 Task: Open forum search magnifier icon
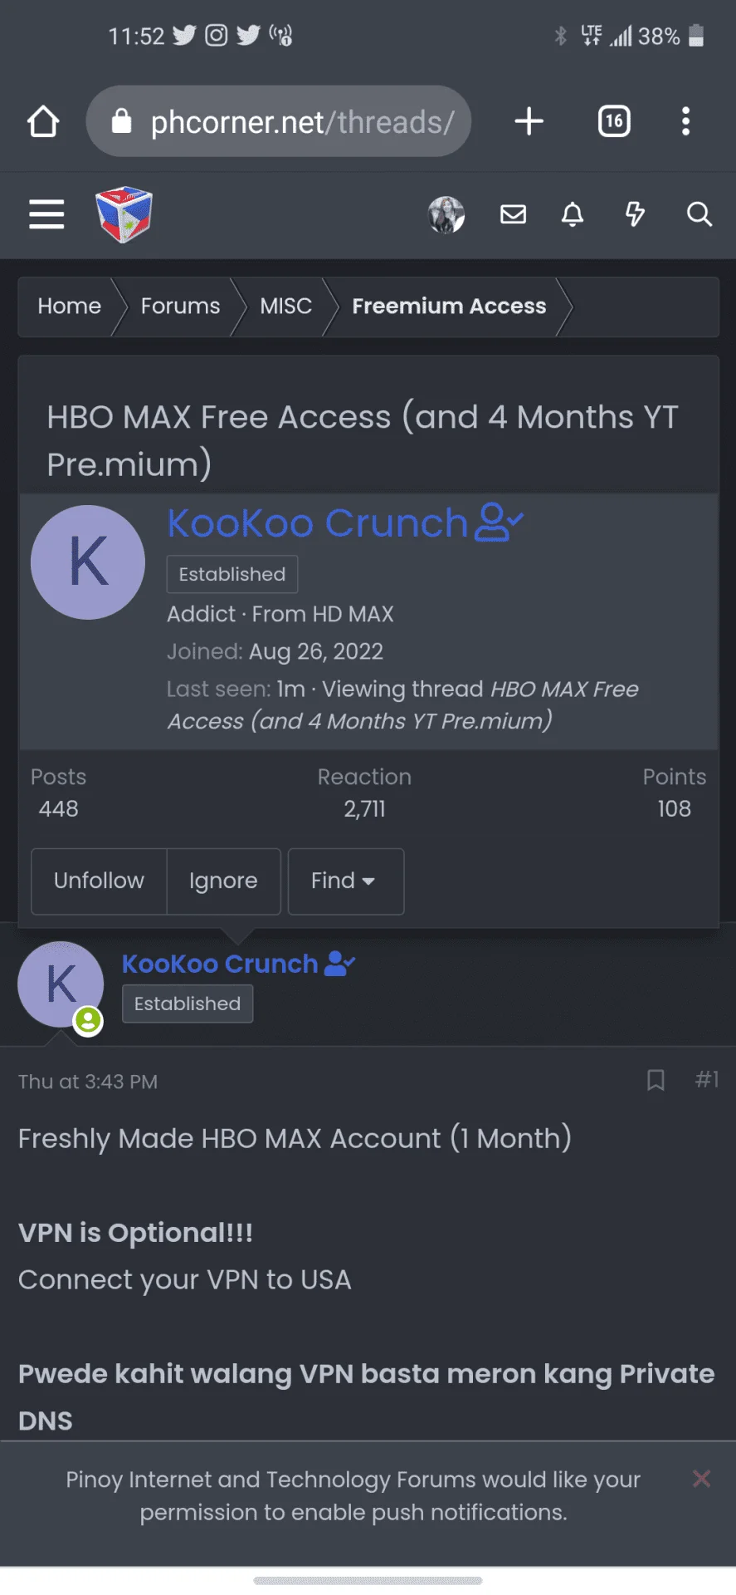[699, 214]
